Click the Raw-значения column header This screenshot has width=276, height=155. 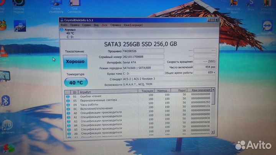[x=199, y=90]
